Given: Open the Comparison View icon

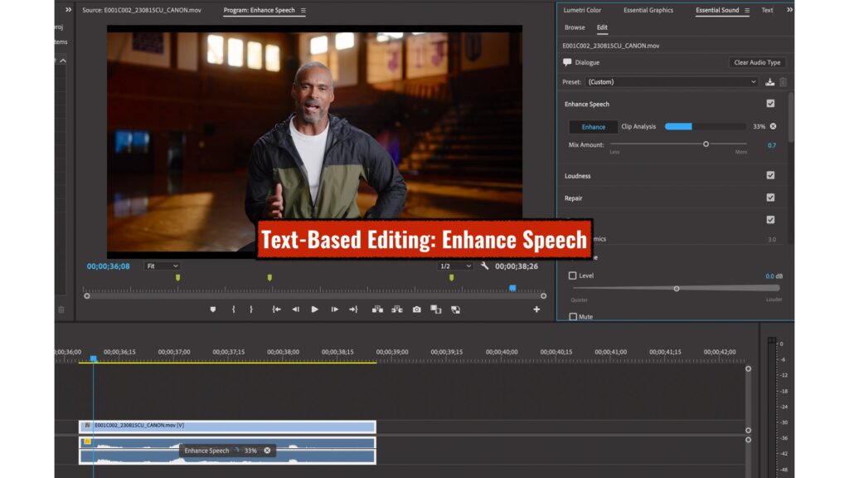Looking at the screenshot, I should (x=436, y=310).
